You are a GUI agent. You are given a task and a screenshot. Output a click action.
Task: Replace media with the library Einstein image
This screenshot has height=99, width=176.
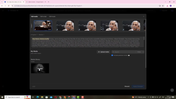[x=40, y=68]
